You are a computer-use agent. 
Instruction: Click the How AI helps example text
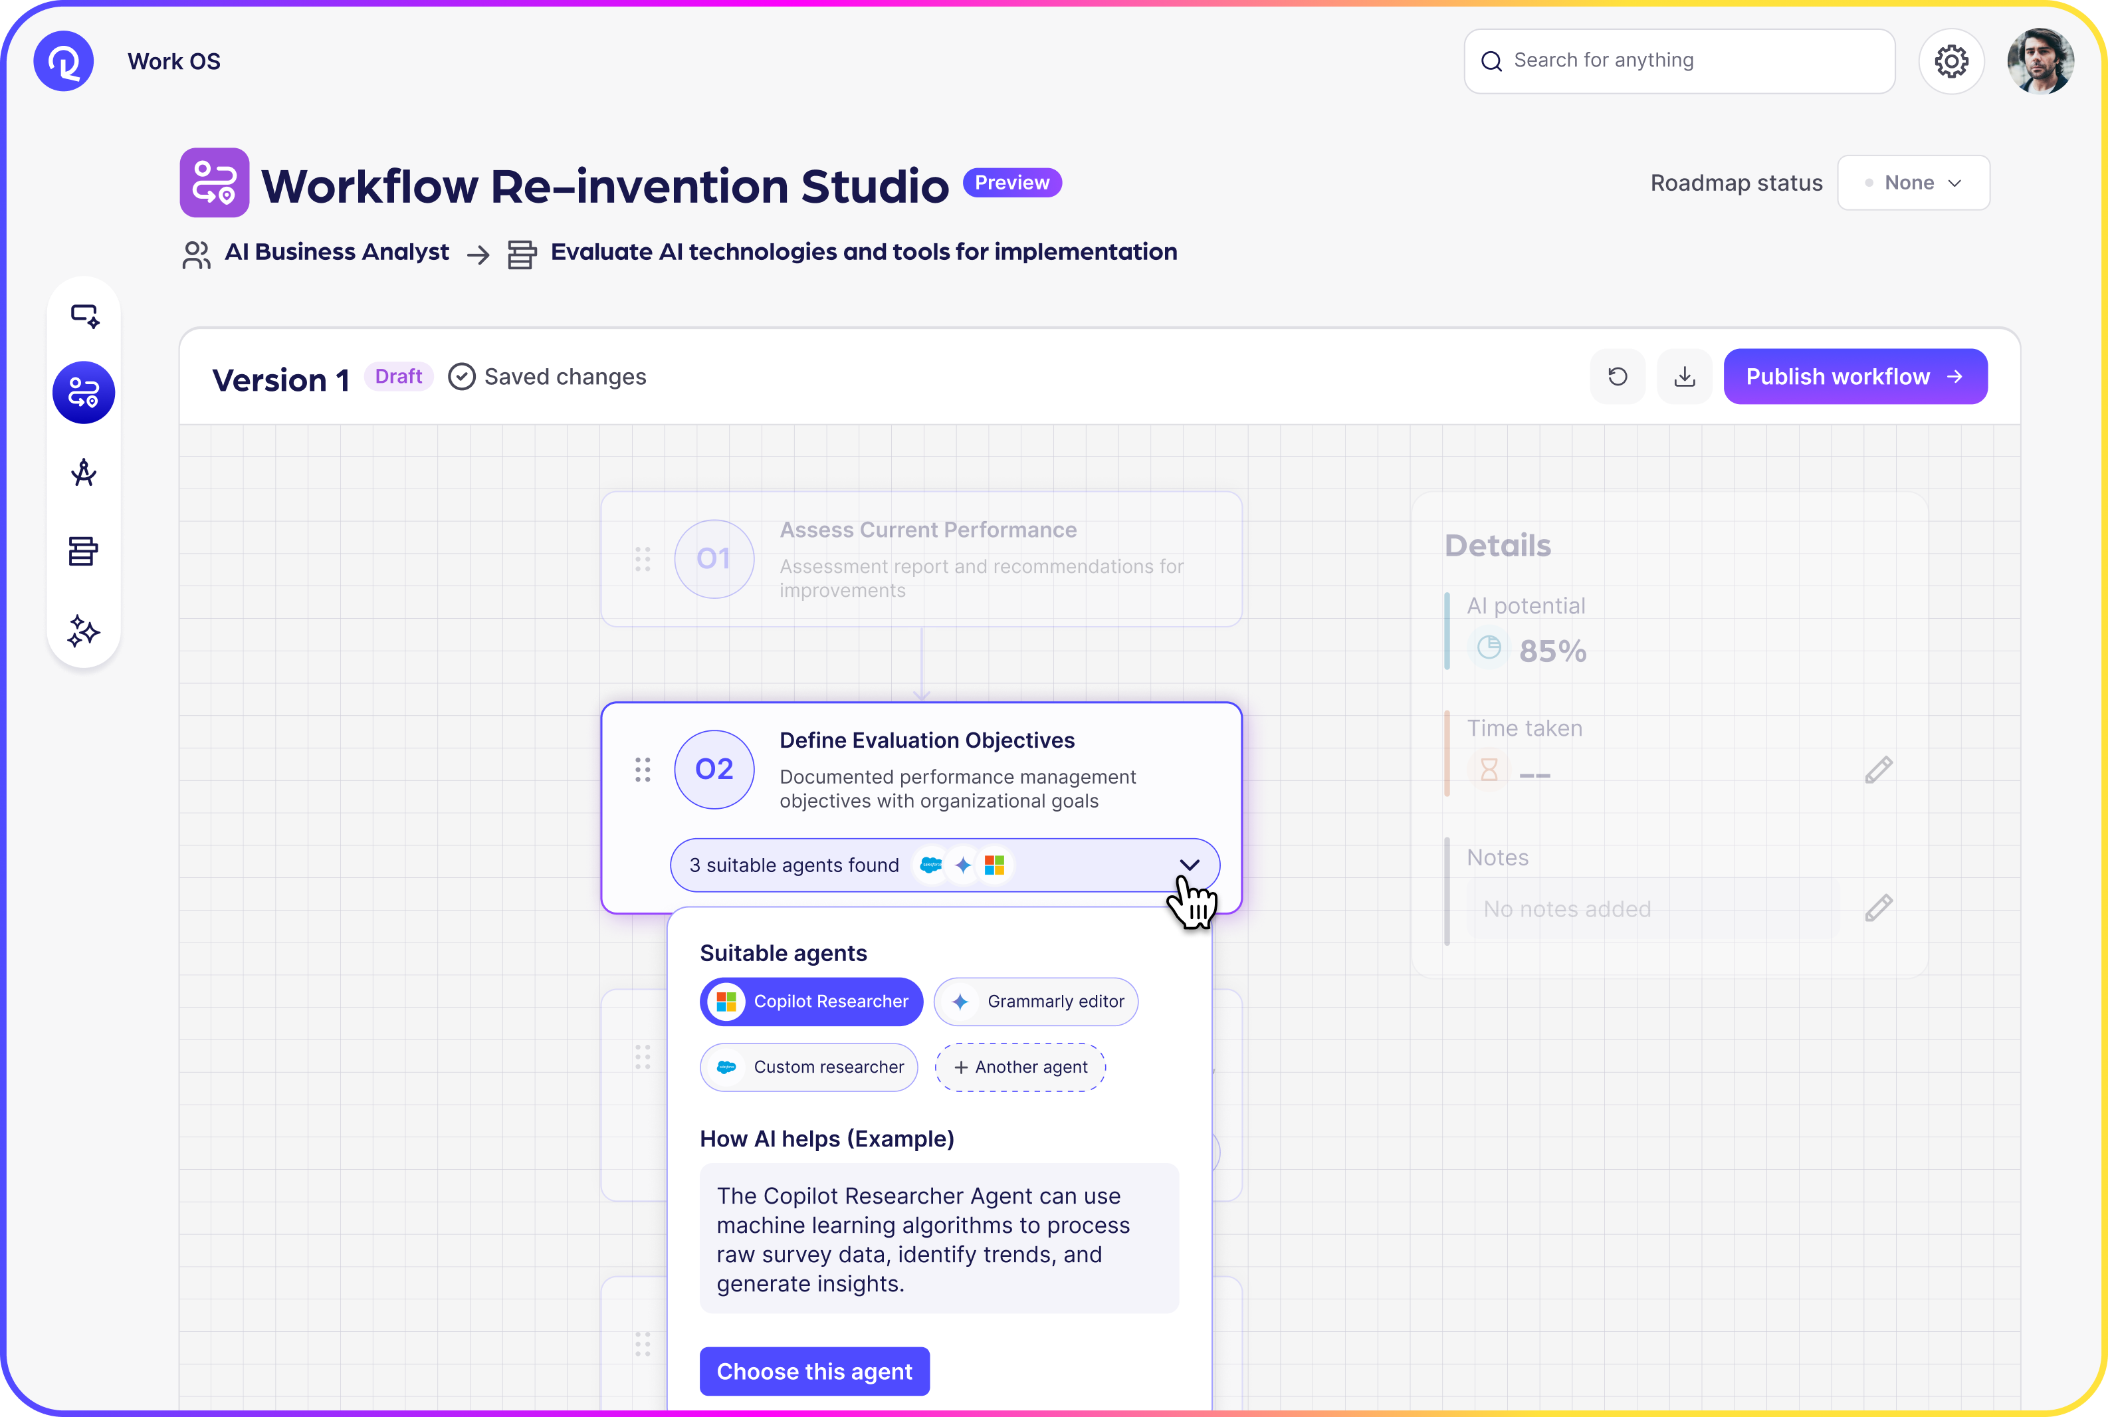tap(939, 1239)
